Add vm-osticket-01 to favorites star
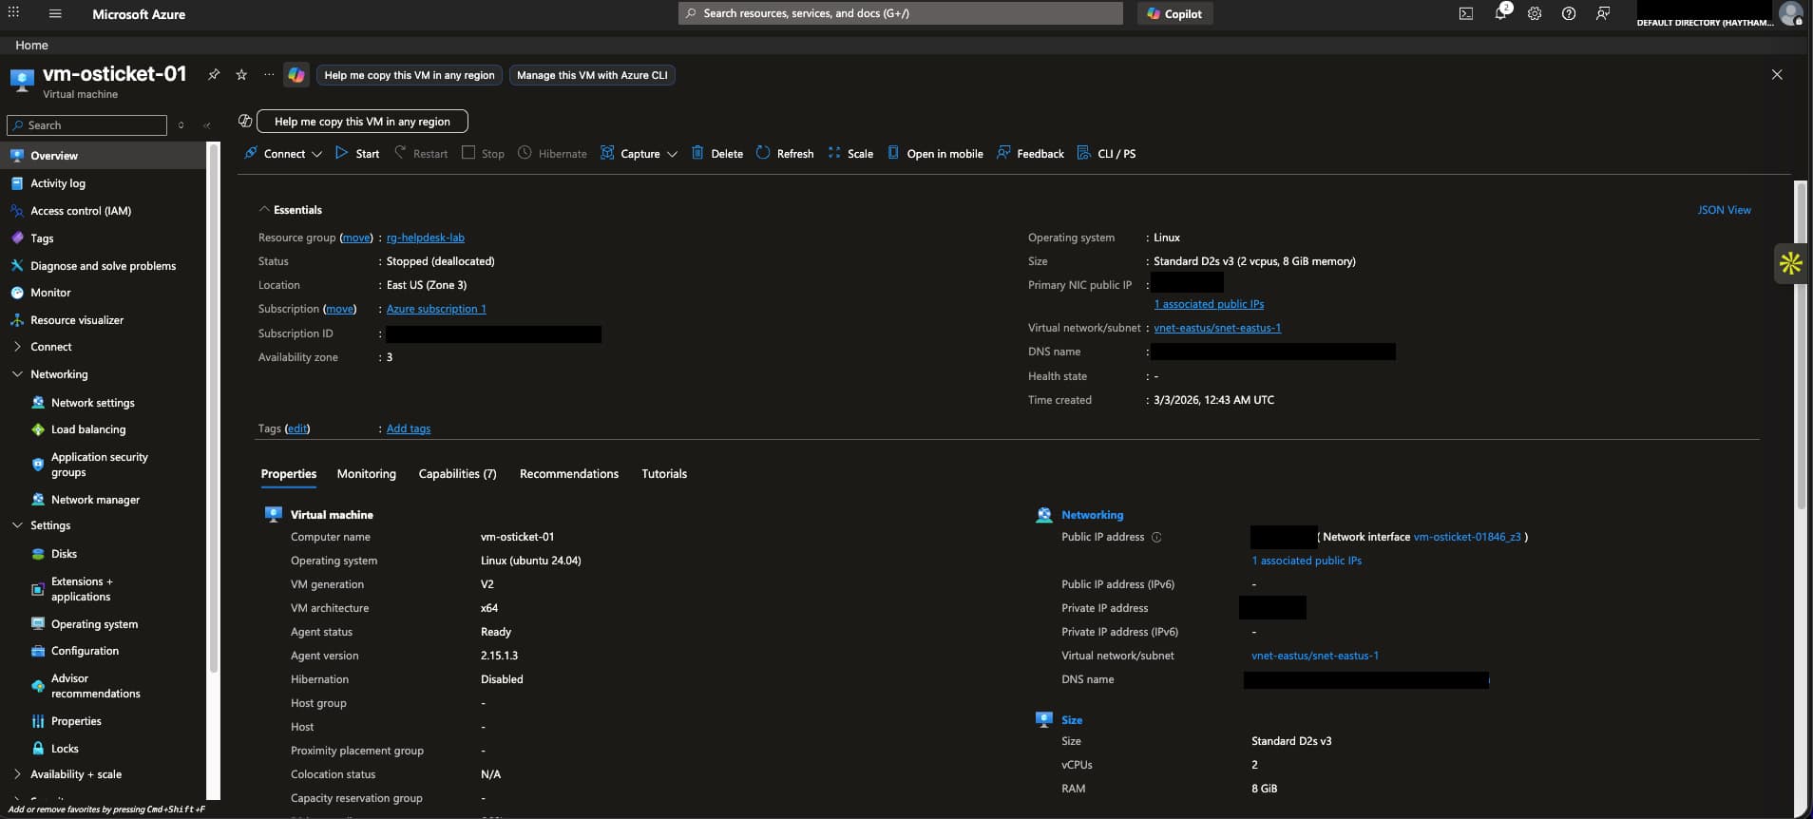This screenshot has height=819, width=1813. (241, 74)
